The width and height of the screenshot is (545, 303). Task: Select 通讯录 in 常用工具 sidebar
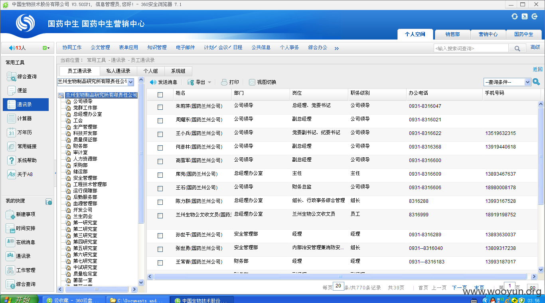pos(26,105)
